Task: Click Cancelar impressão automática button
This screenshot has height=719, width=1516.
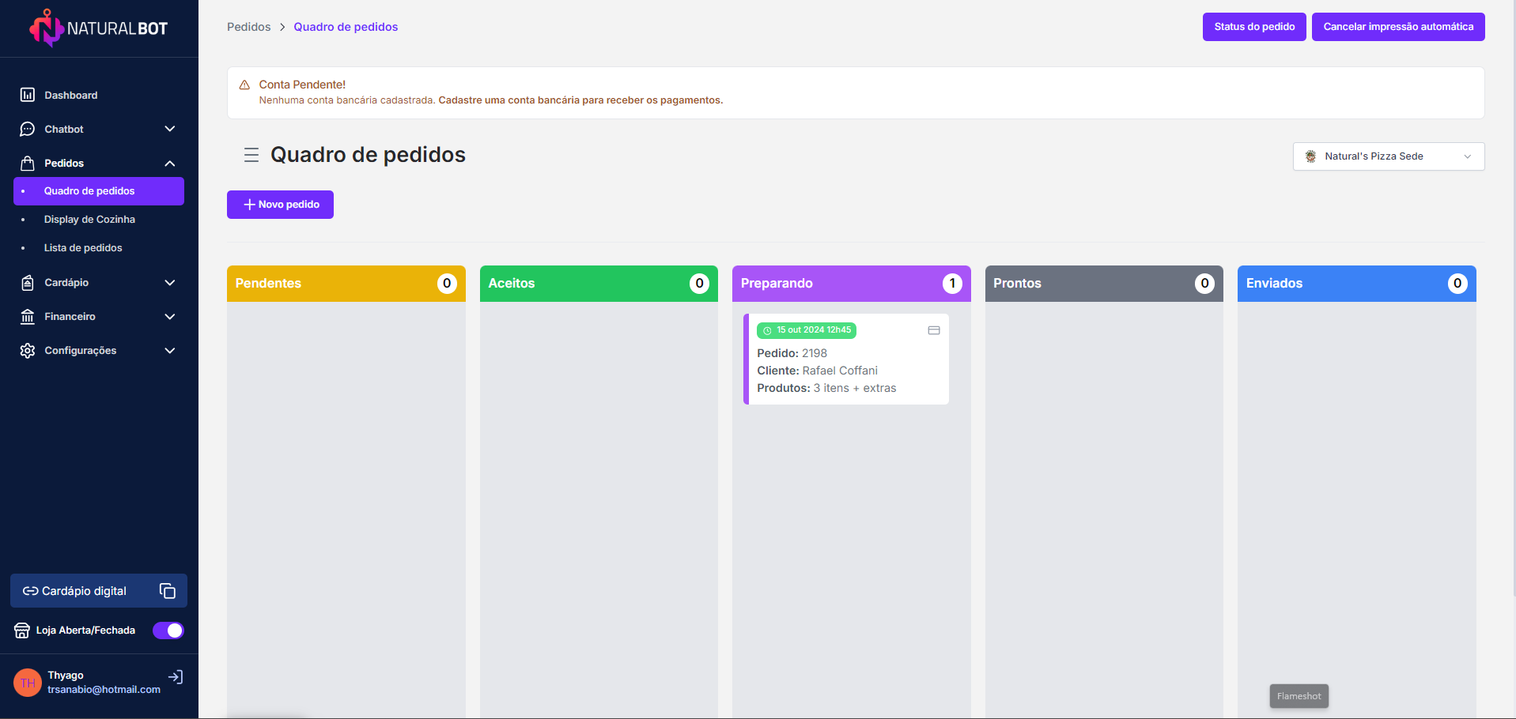Action: pos(1397,27)
